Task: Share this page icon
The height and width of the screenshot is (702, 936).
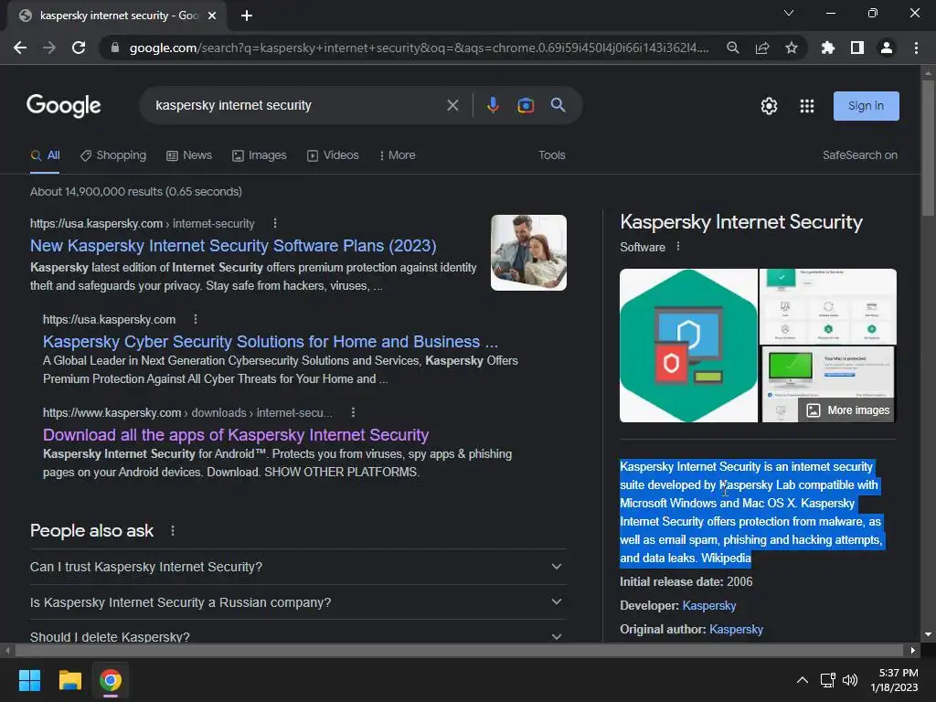Action: (x=762, y=48)
